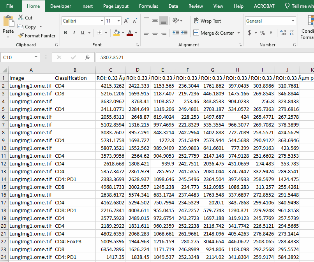The height and width of the screenshot is (262, 314).
Task: Switch to the Formulas ribbon tab
Action: coord(148,6)
